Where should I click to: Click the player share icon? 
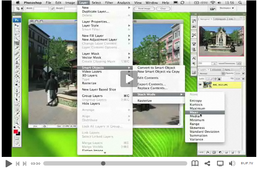click(x=208, y=163)
